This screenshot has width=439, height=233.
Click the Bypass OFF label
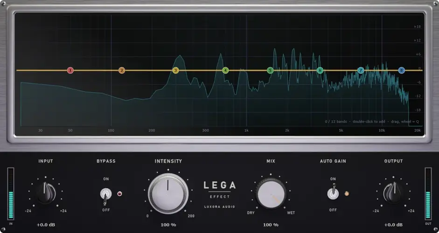pyautogui.click(x=106, y=210)
